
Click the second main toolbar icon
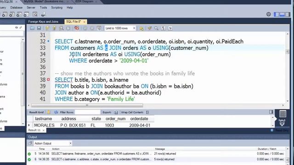[x=12, y=14]
